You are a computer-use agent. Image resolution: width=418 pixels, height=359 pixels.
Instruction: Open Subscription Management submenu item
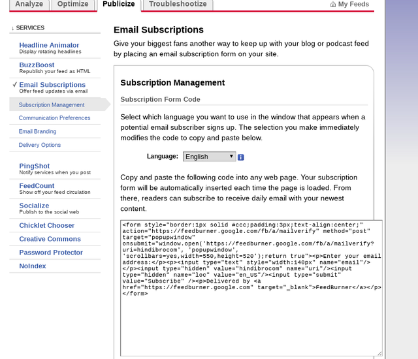[x=52, y=104]
